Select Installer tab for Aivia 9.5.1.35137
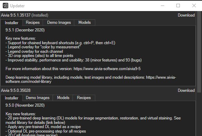 [x=12, y=23]
